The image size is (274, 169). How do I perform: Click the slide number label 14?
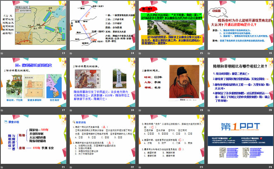tap(132, 53)
